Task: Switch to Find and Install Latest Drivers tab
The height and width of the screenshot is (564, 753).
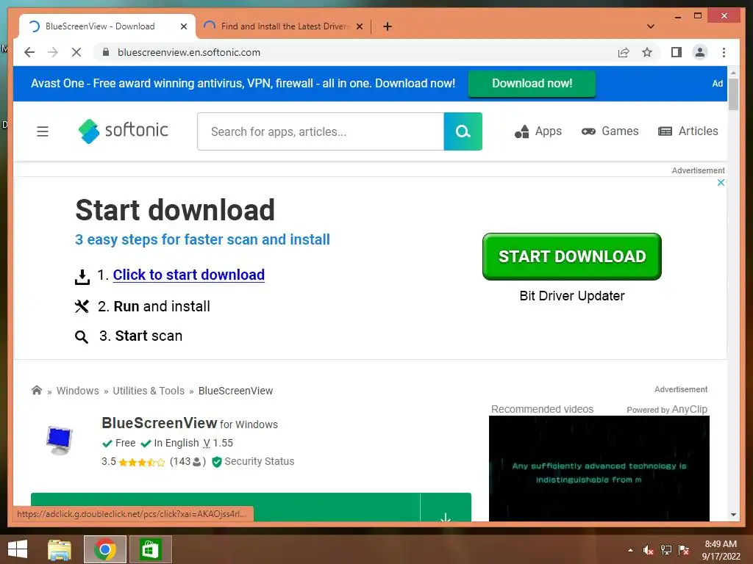Action: pos(285,26)
